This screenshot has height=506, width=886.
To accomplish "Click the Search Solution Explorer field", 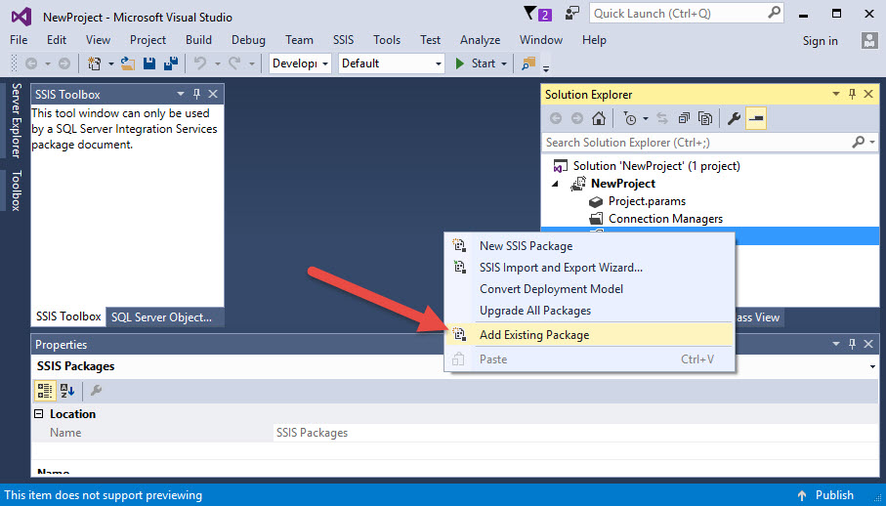I will (698, 143).
